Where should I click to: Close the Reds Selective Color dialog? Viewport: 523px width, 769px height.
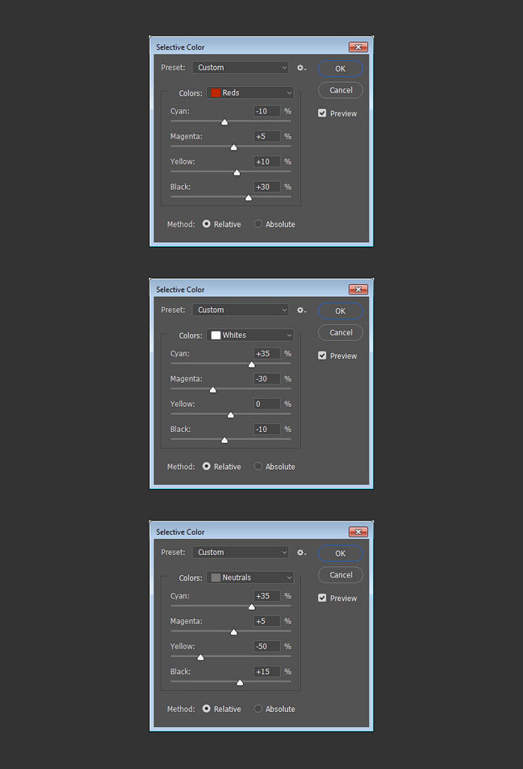[x=358, y=47]
